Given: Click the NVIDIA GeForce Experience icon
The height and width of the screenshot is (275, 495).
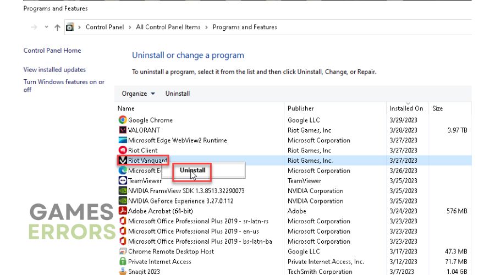Looking at the screenshot, I should (x=123, y=201).
